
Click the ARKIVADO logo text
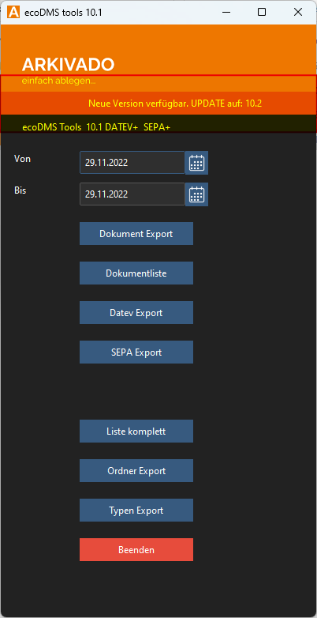coord(68,64)
